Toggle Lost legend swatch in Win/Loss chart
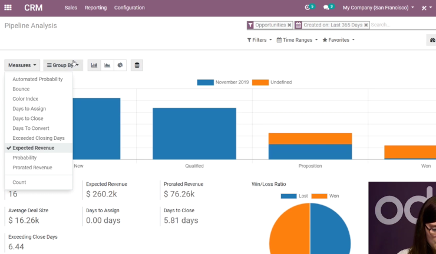 pos(289,196)
